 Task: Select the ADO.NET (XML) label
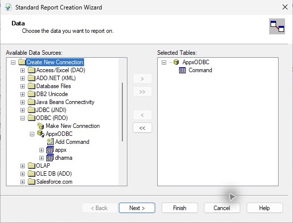56,78
